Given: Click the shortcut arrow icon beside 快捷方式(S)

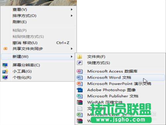Looking at the screenshot, I should pos(80,63).
